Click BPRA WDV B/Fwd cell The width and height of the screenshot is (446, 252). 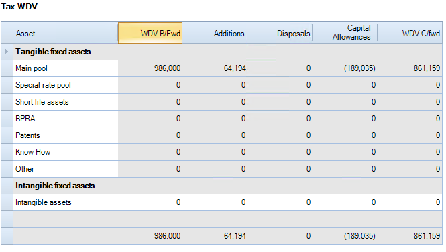pyautogui.click(x=150, y=119)
